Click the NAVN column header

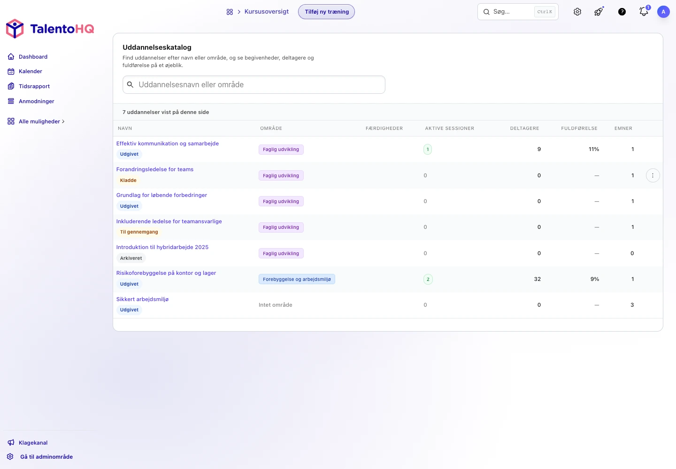coord(125,129)
